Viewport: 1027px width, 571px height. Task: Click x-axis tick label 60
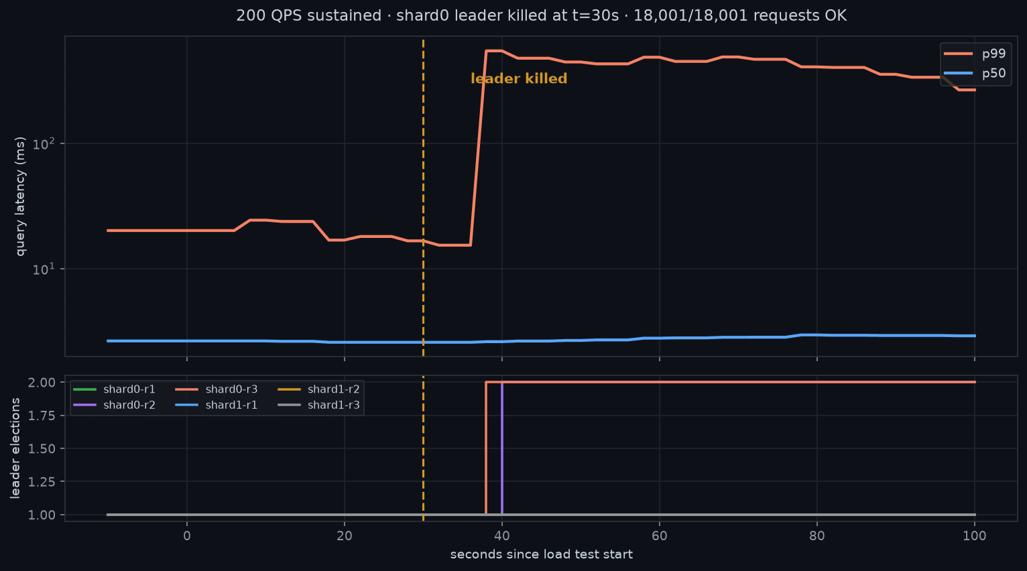[659, 536]
